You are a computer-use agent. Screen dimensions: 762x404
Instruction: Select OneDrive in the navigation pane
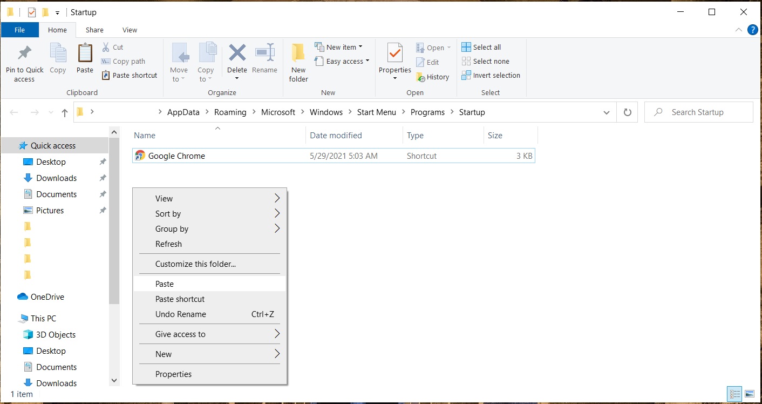(40, 297)
